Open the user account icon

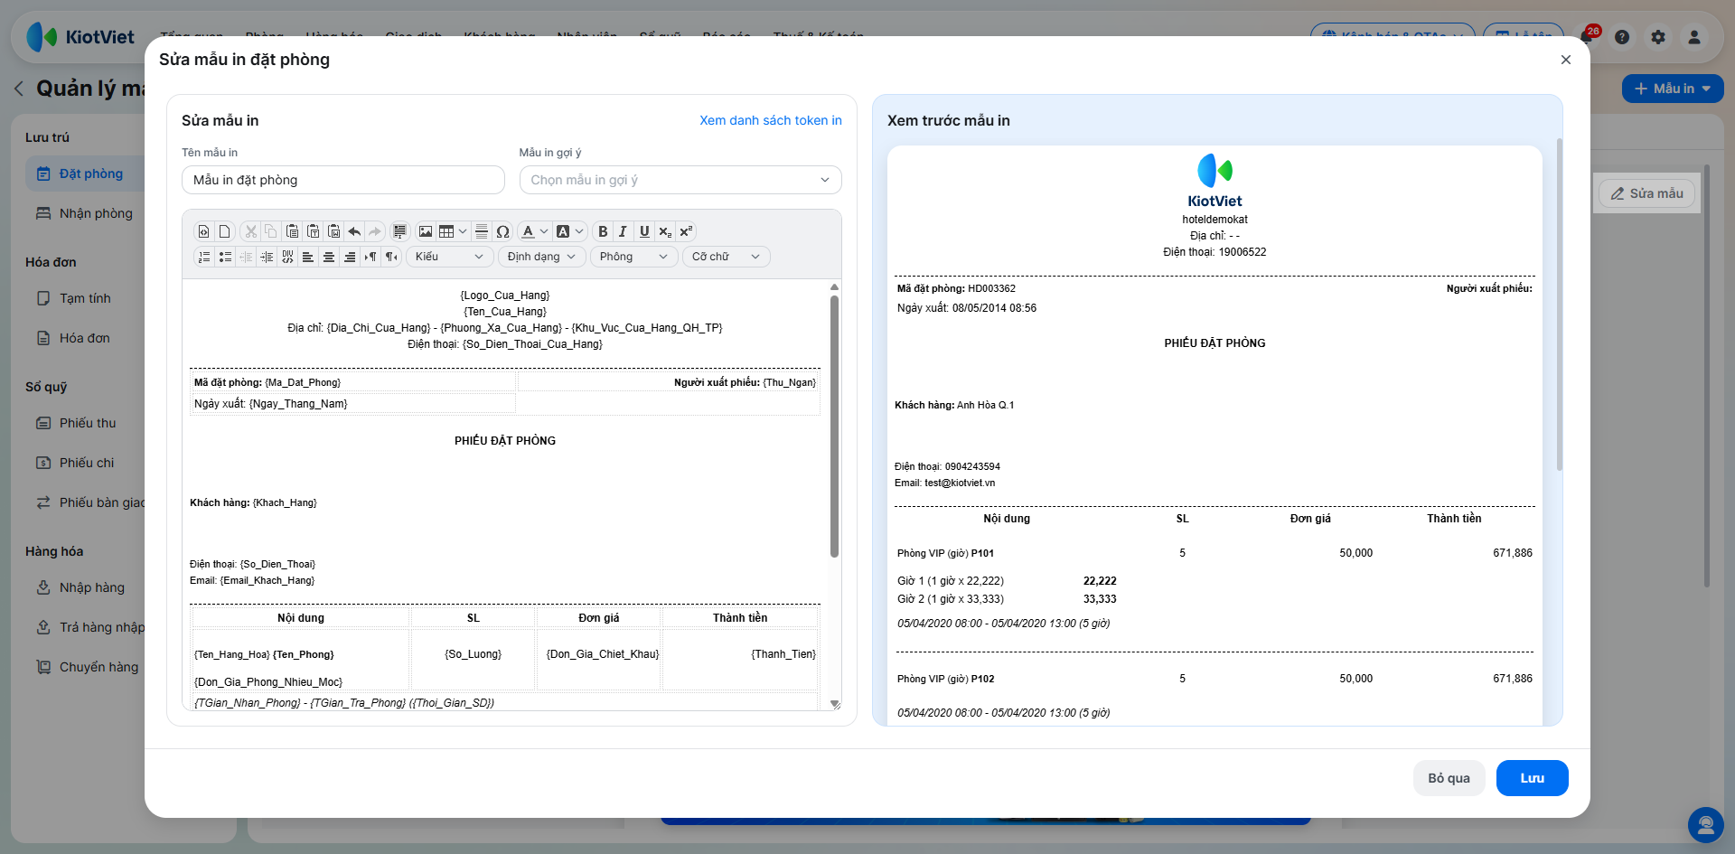pyautogui.click(x=1694, y=37)
